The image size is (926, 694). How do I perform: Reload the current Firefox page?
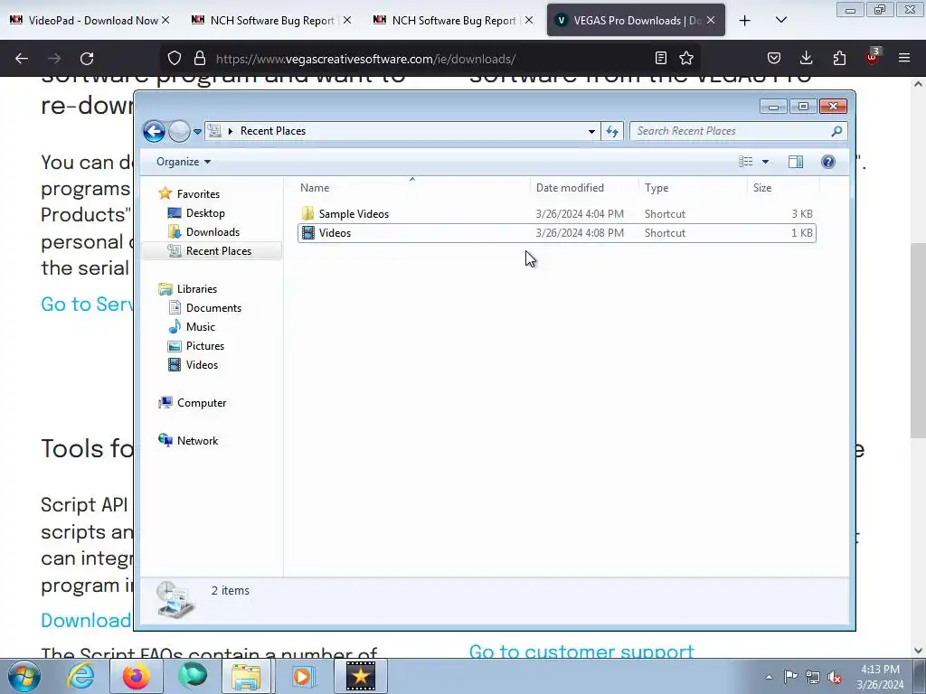click(87, 59)
